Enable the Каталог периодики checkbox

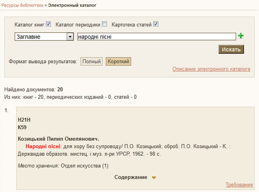coord(104,24)
